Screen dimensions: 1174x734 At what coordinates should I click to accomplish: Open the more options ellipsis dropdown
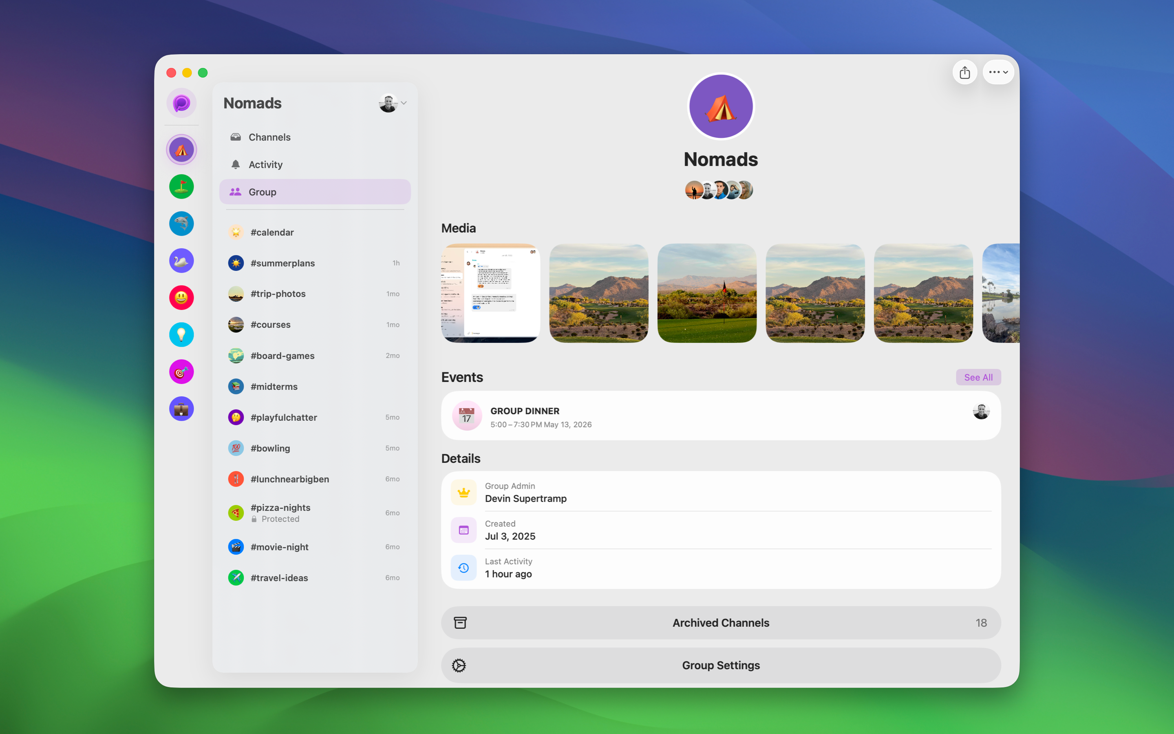(998, 72)
